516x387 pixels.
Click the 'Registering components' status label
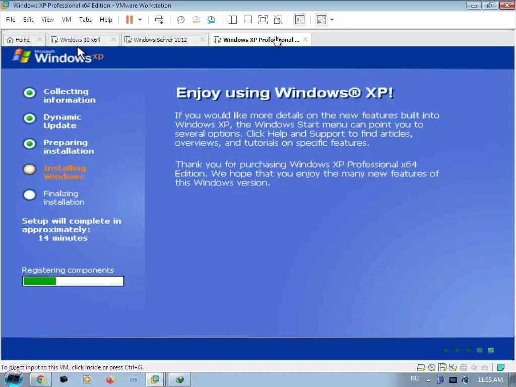(x=68, y=270)
